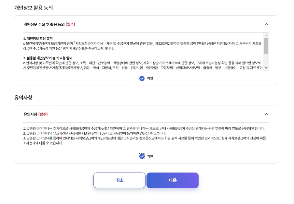Click the upward chevron icon beside 유의사항 (필수)
294x204 pixels.
[267, 114]
